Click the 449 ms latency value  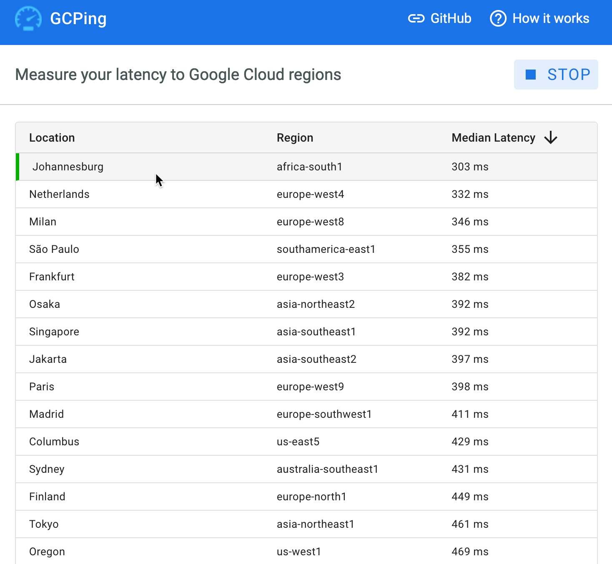click(x=470, y=497)
